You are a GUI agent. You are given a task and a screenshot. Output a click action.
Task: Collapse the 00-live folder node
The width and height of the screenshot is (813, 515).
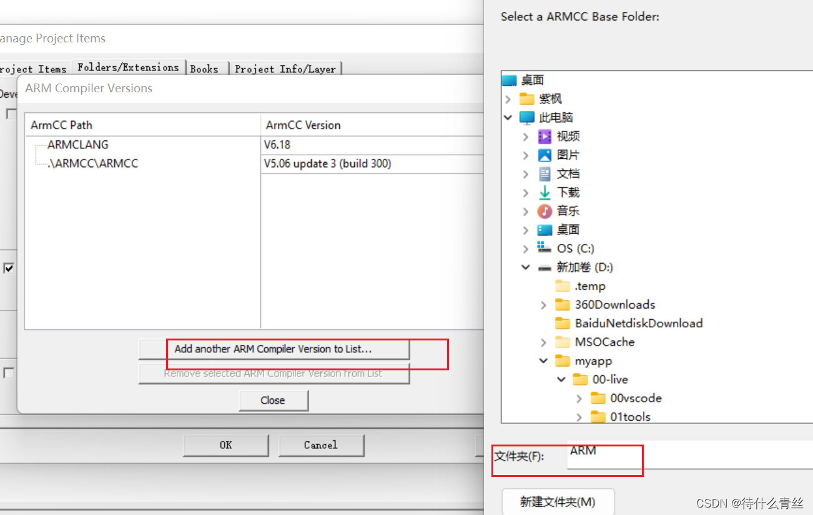[x=561, y=379]
